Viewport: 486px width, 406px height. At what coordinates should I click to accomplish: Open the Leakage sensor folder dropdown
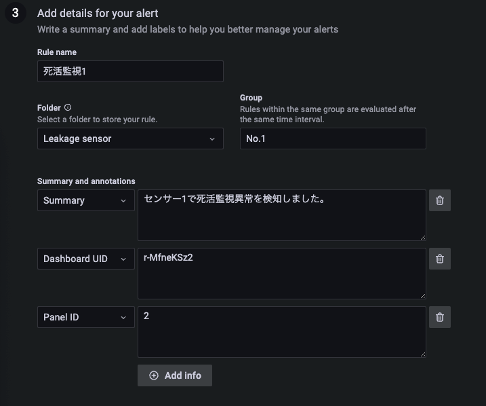point(130,139)
